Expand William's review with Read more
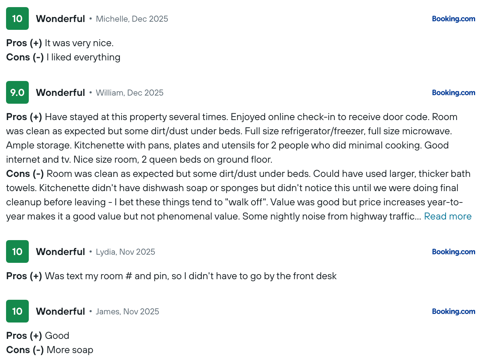Viewport: 484px width, 363px height. pyautogui.click(x=448, y=216)
